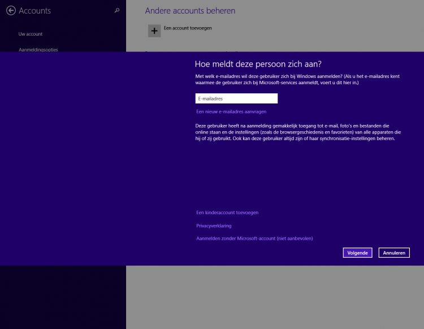
Task: Open Uw account in the sidebar
Action: tap(31, 34)
